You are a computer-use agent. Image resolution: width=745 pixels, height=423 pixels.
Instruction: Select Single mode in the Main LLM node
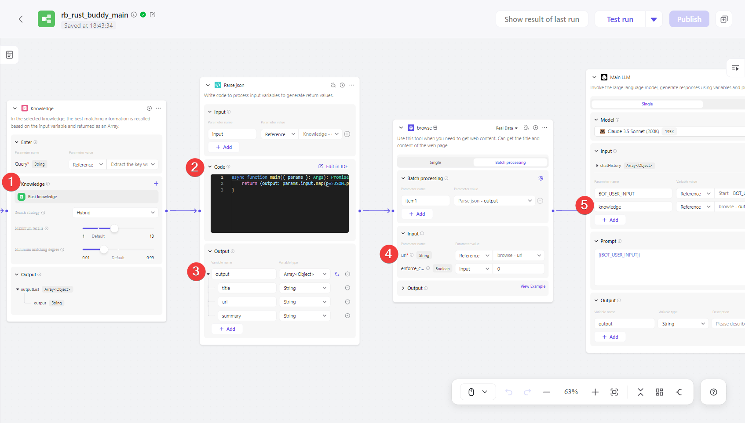(x=647, y=104)
